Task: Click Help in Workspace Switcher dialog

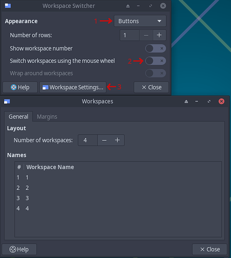Action: (x=20, y=87)
